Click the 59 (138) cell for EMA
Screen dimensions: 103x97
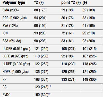67,10
